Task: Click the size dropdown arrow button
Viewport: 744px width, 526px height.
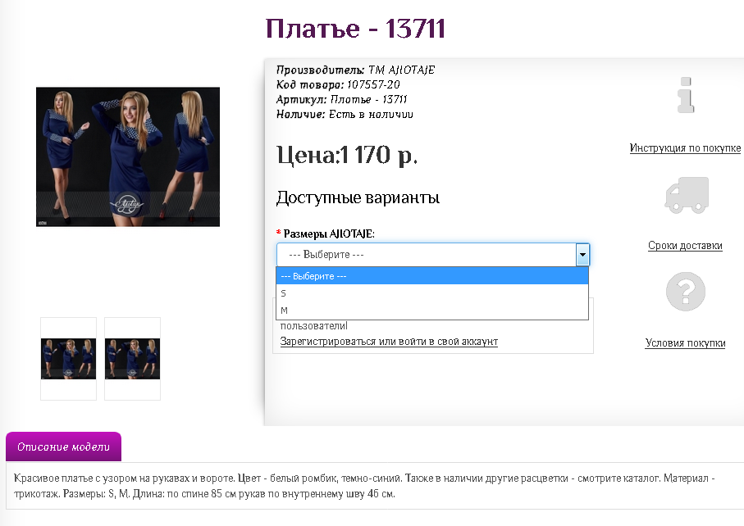Action: pos(582,255)
